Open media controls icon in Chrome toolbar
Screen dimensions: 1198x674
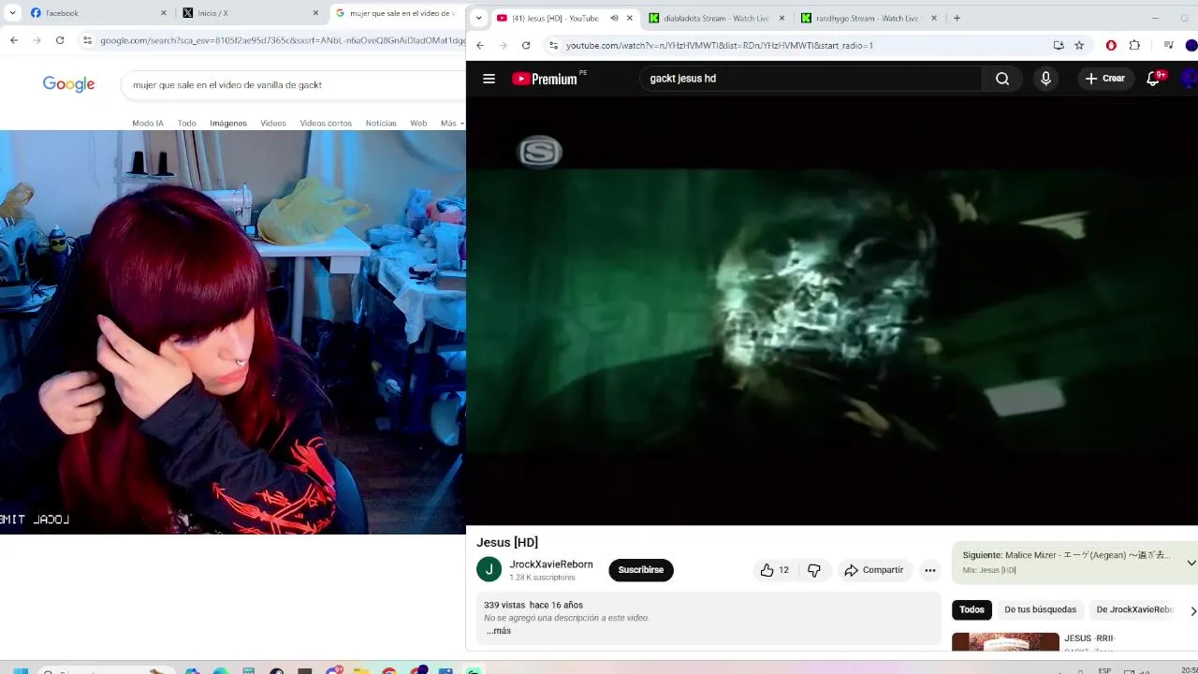[1168, 45]
